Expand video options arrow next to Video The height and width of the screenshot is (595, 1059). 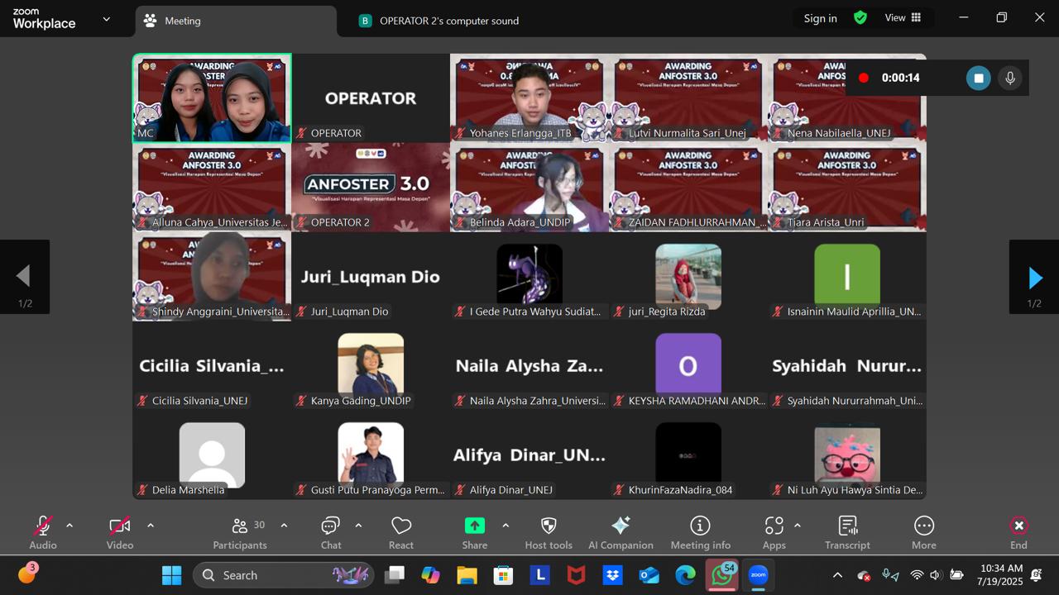coord(151,526)
